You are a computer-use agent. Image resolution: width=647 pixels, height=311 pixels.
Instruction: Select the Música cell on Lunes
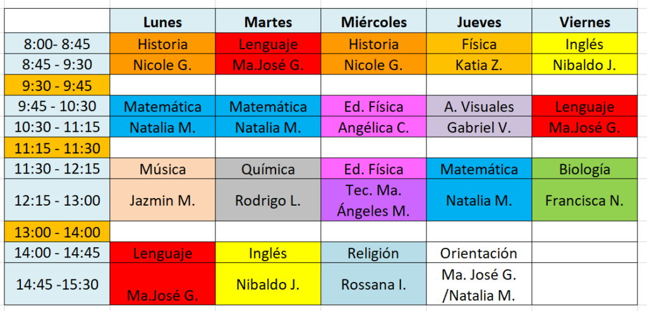tap(162, 169)
